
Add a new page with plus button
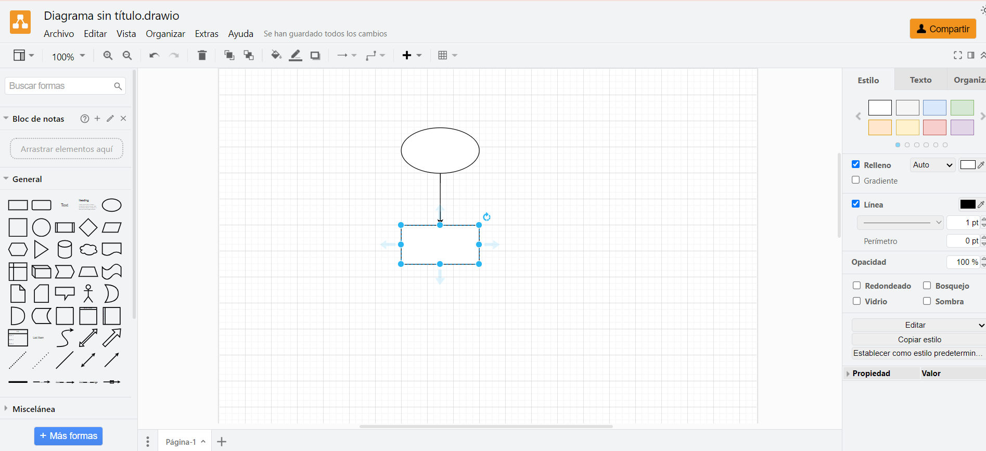[222, 442]
